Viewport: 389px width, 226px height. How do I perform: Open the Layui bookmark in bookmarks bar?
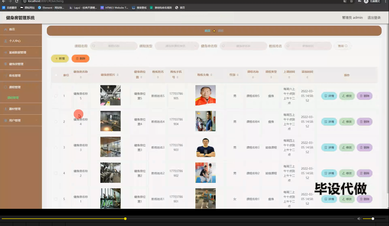pos(83,8)
